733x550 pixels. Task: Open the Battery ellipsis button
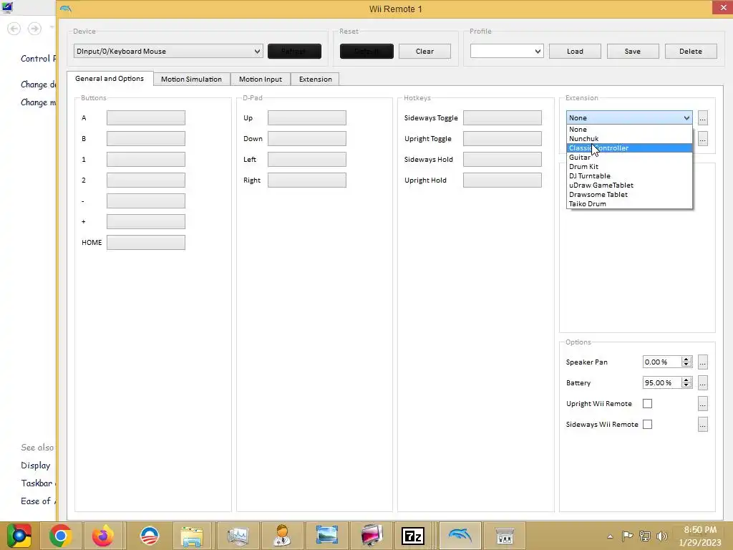pos(703,382)
